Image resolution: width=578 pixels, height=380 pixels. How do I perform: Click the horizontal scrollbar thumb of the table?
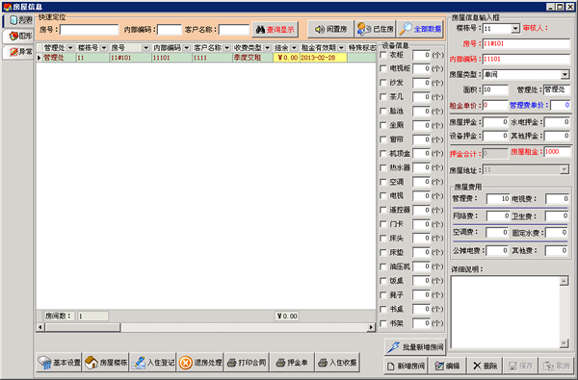(83, 327)
